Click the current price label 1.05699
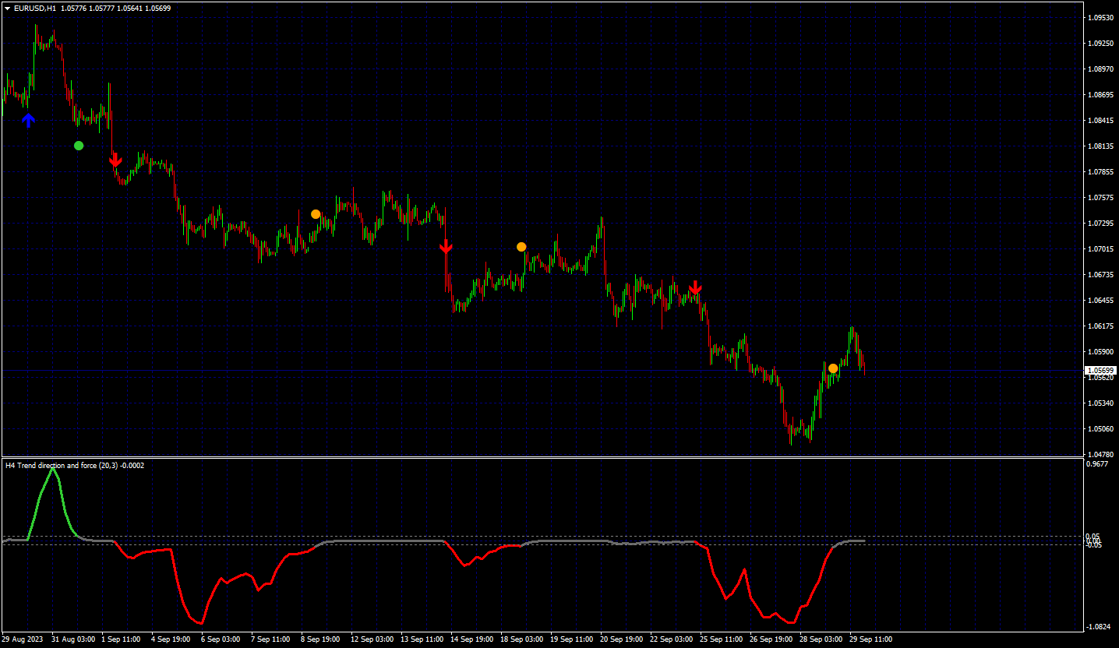This screenshot has width=1119, height=648. [x=1100, y=371]
